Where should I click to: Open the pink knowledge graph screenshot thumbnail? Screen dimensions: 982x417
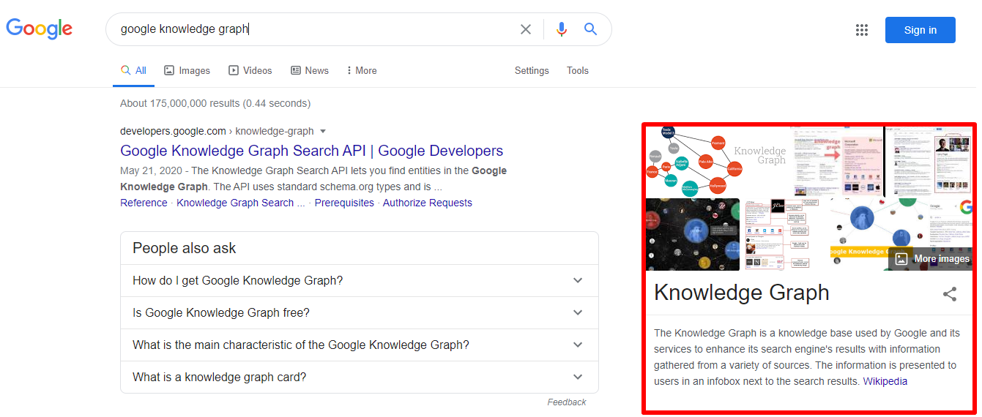point(836,161)
